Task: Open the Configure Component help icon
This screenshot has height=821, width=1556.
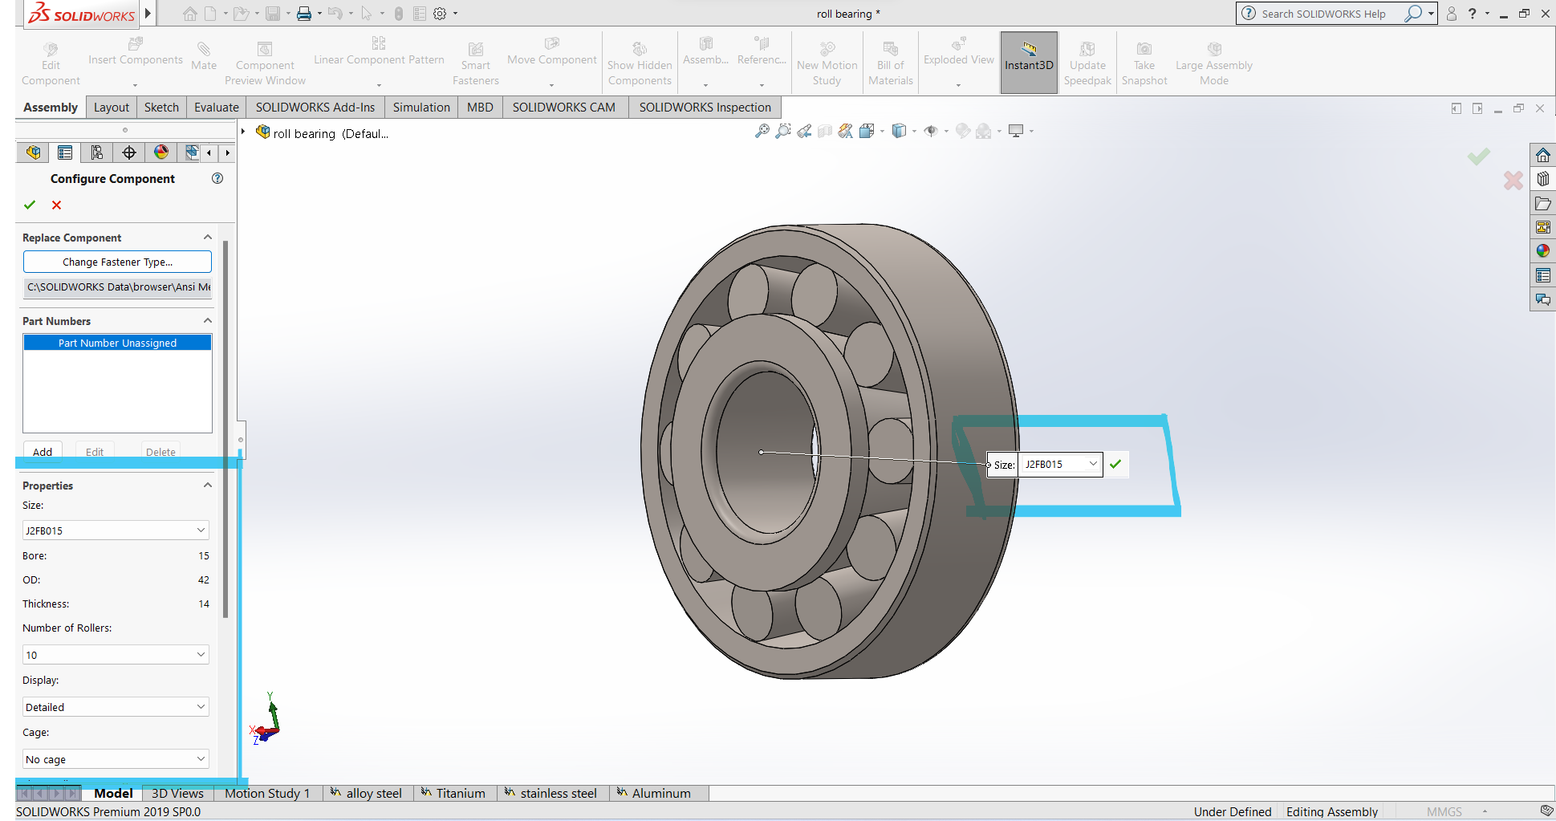Action: pos(217,178)
